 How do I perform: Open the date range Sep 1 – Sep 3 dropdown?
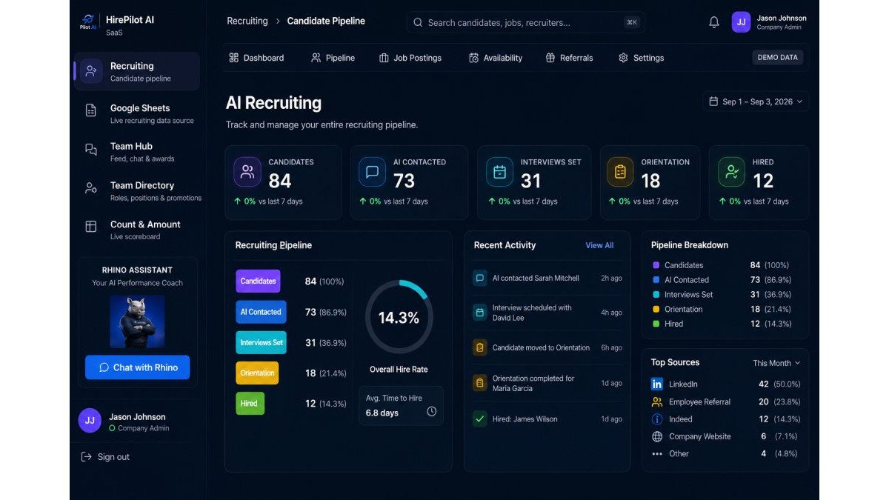[x=756, y=101]
